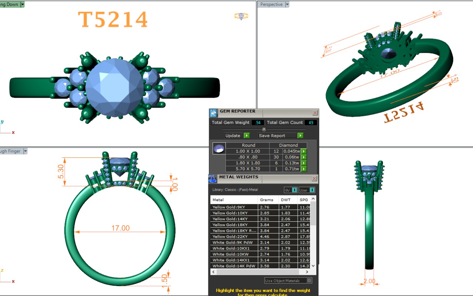Click the Grams column header
The image size is (473, 296).
(266, 200)
